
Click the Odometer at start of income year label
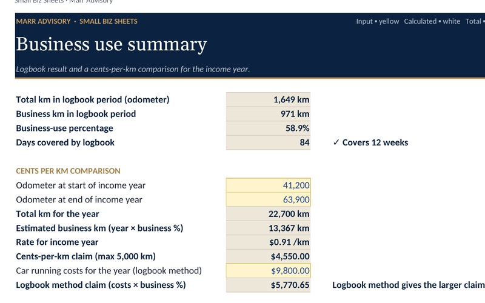[81, 185]
